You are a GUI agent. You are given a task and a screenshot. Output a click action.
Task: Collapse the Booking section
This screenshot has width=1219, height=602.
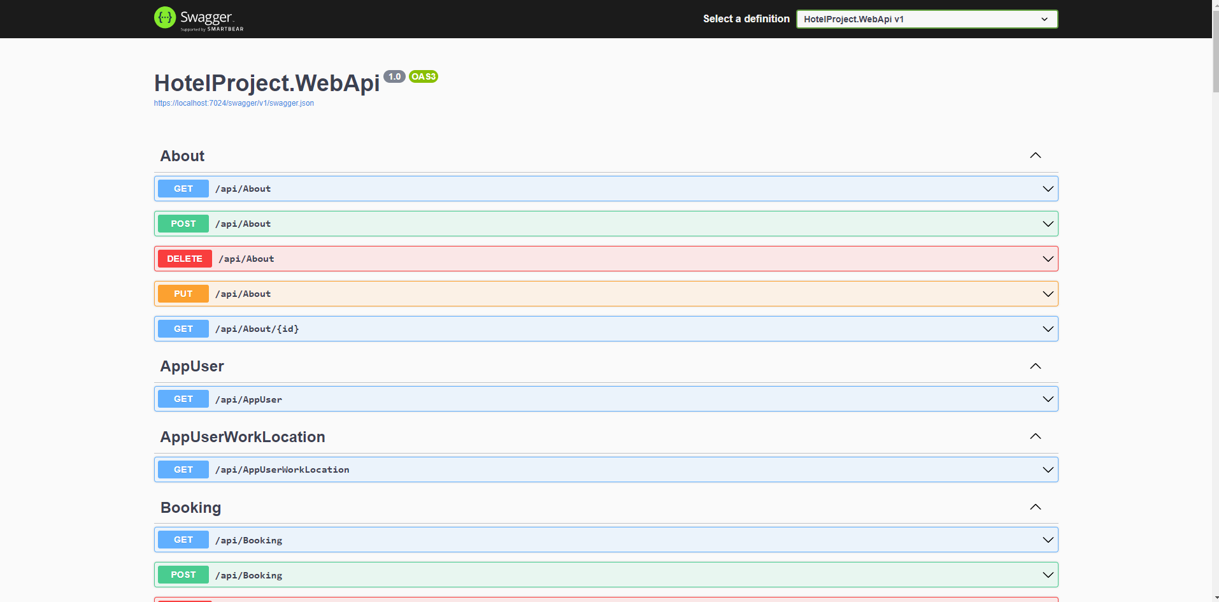click(x=1036, y=507)
